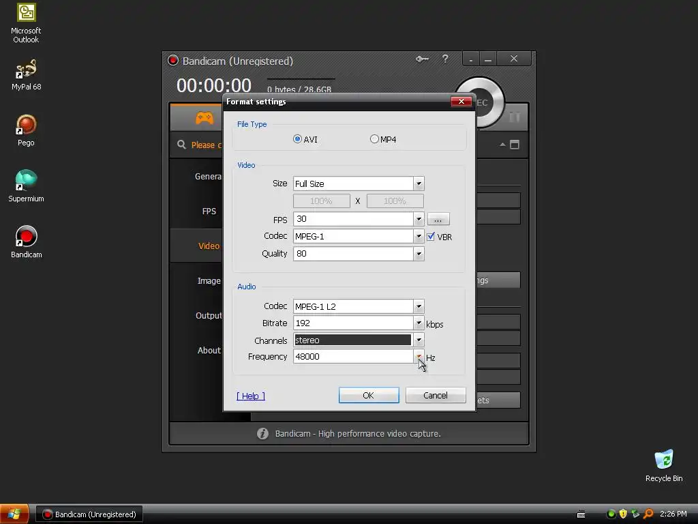The image size is (698, 524).
Task: Open the Bitrate dropdown
Action: click(x=419, y=323)
